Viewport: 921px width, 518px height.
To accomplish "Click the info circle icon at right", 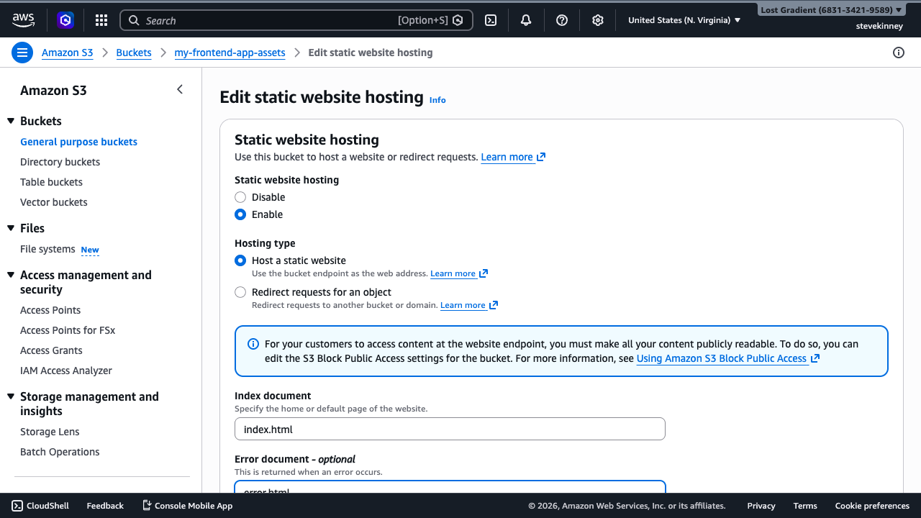I will click(x=898, y=53).
